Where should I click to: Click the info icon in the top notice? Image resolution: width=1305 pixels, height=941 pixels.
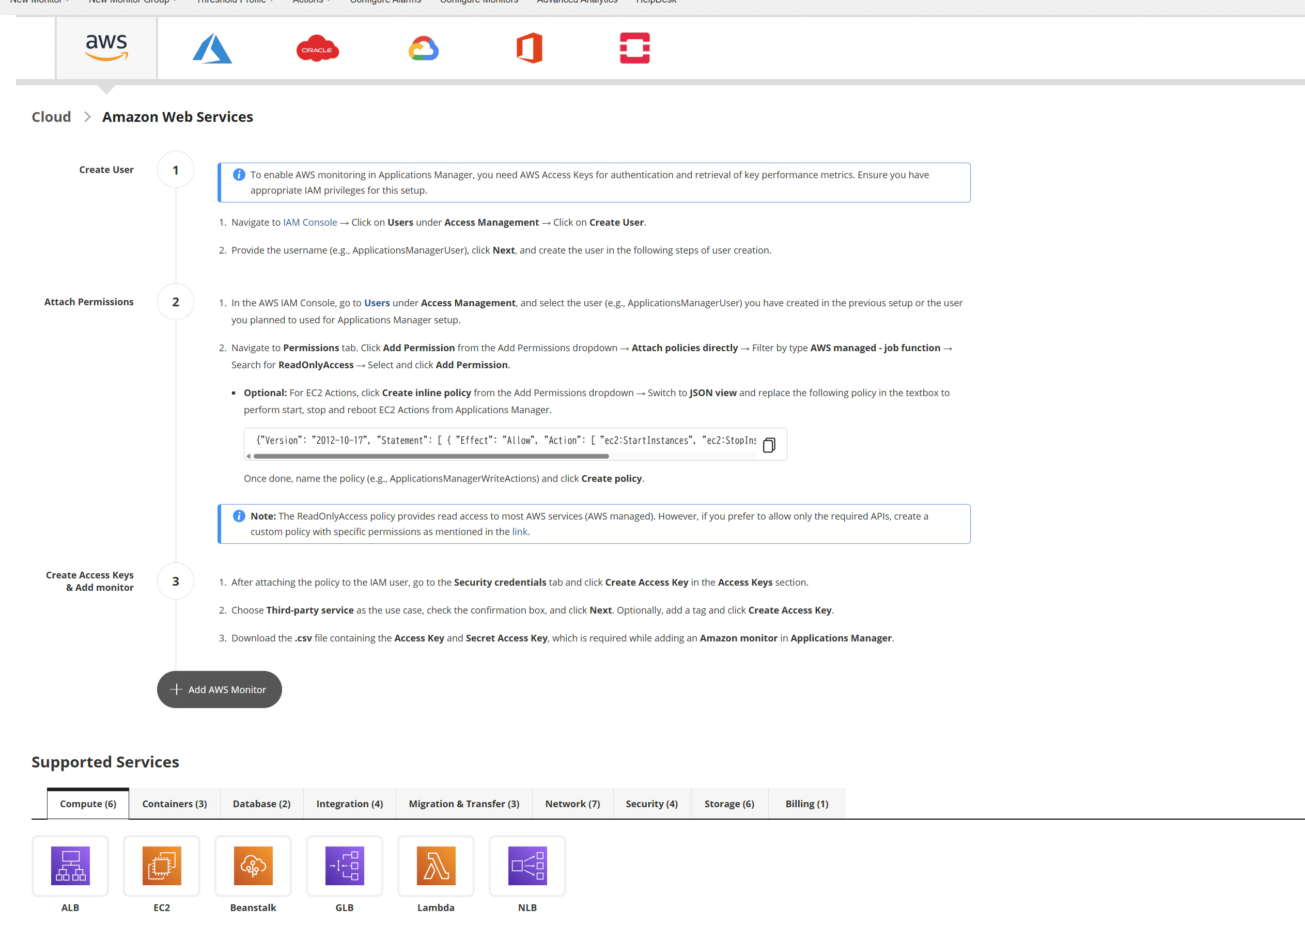coord(239,174)
